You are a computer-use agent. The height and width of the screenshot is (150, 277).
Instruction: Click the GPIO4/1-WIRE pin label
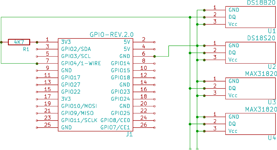81,63
